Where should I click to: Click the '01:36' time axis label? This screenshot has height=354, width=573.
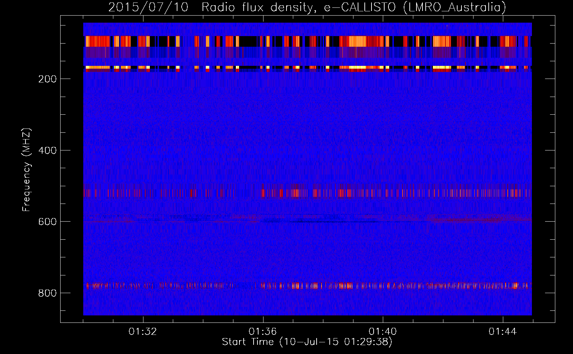pos(263,332)
